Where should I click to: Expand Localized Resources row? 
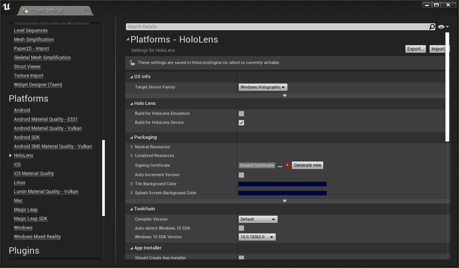[132, 156]
